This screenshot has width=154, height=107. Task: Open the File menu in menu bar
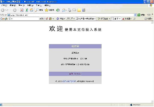pyautogui.click(x=4, y=5)
